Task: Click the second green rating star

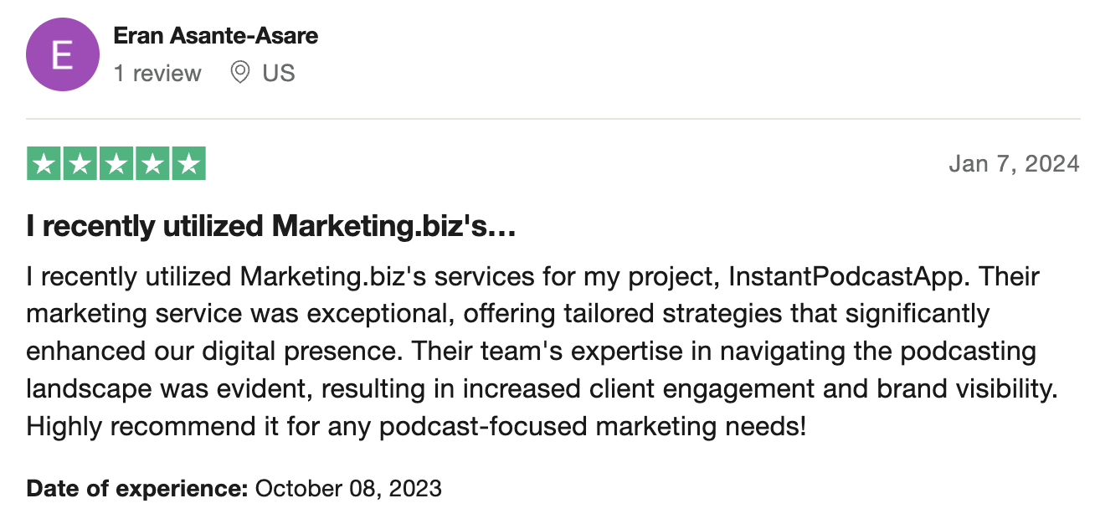Action: coord(80,163)
